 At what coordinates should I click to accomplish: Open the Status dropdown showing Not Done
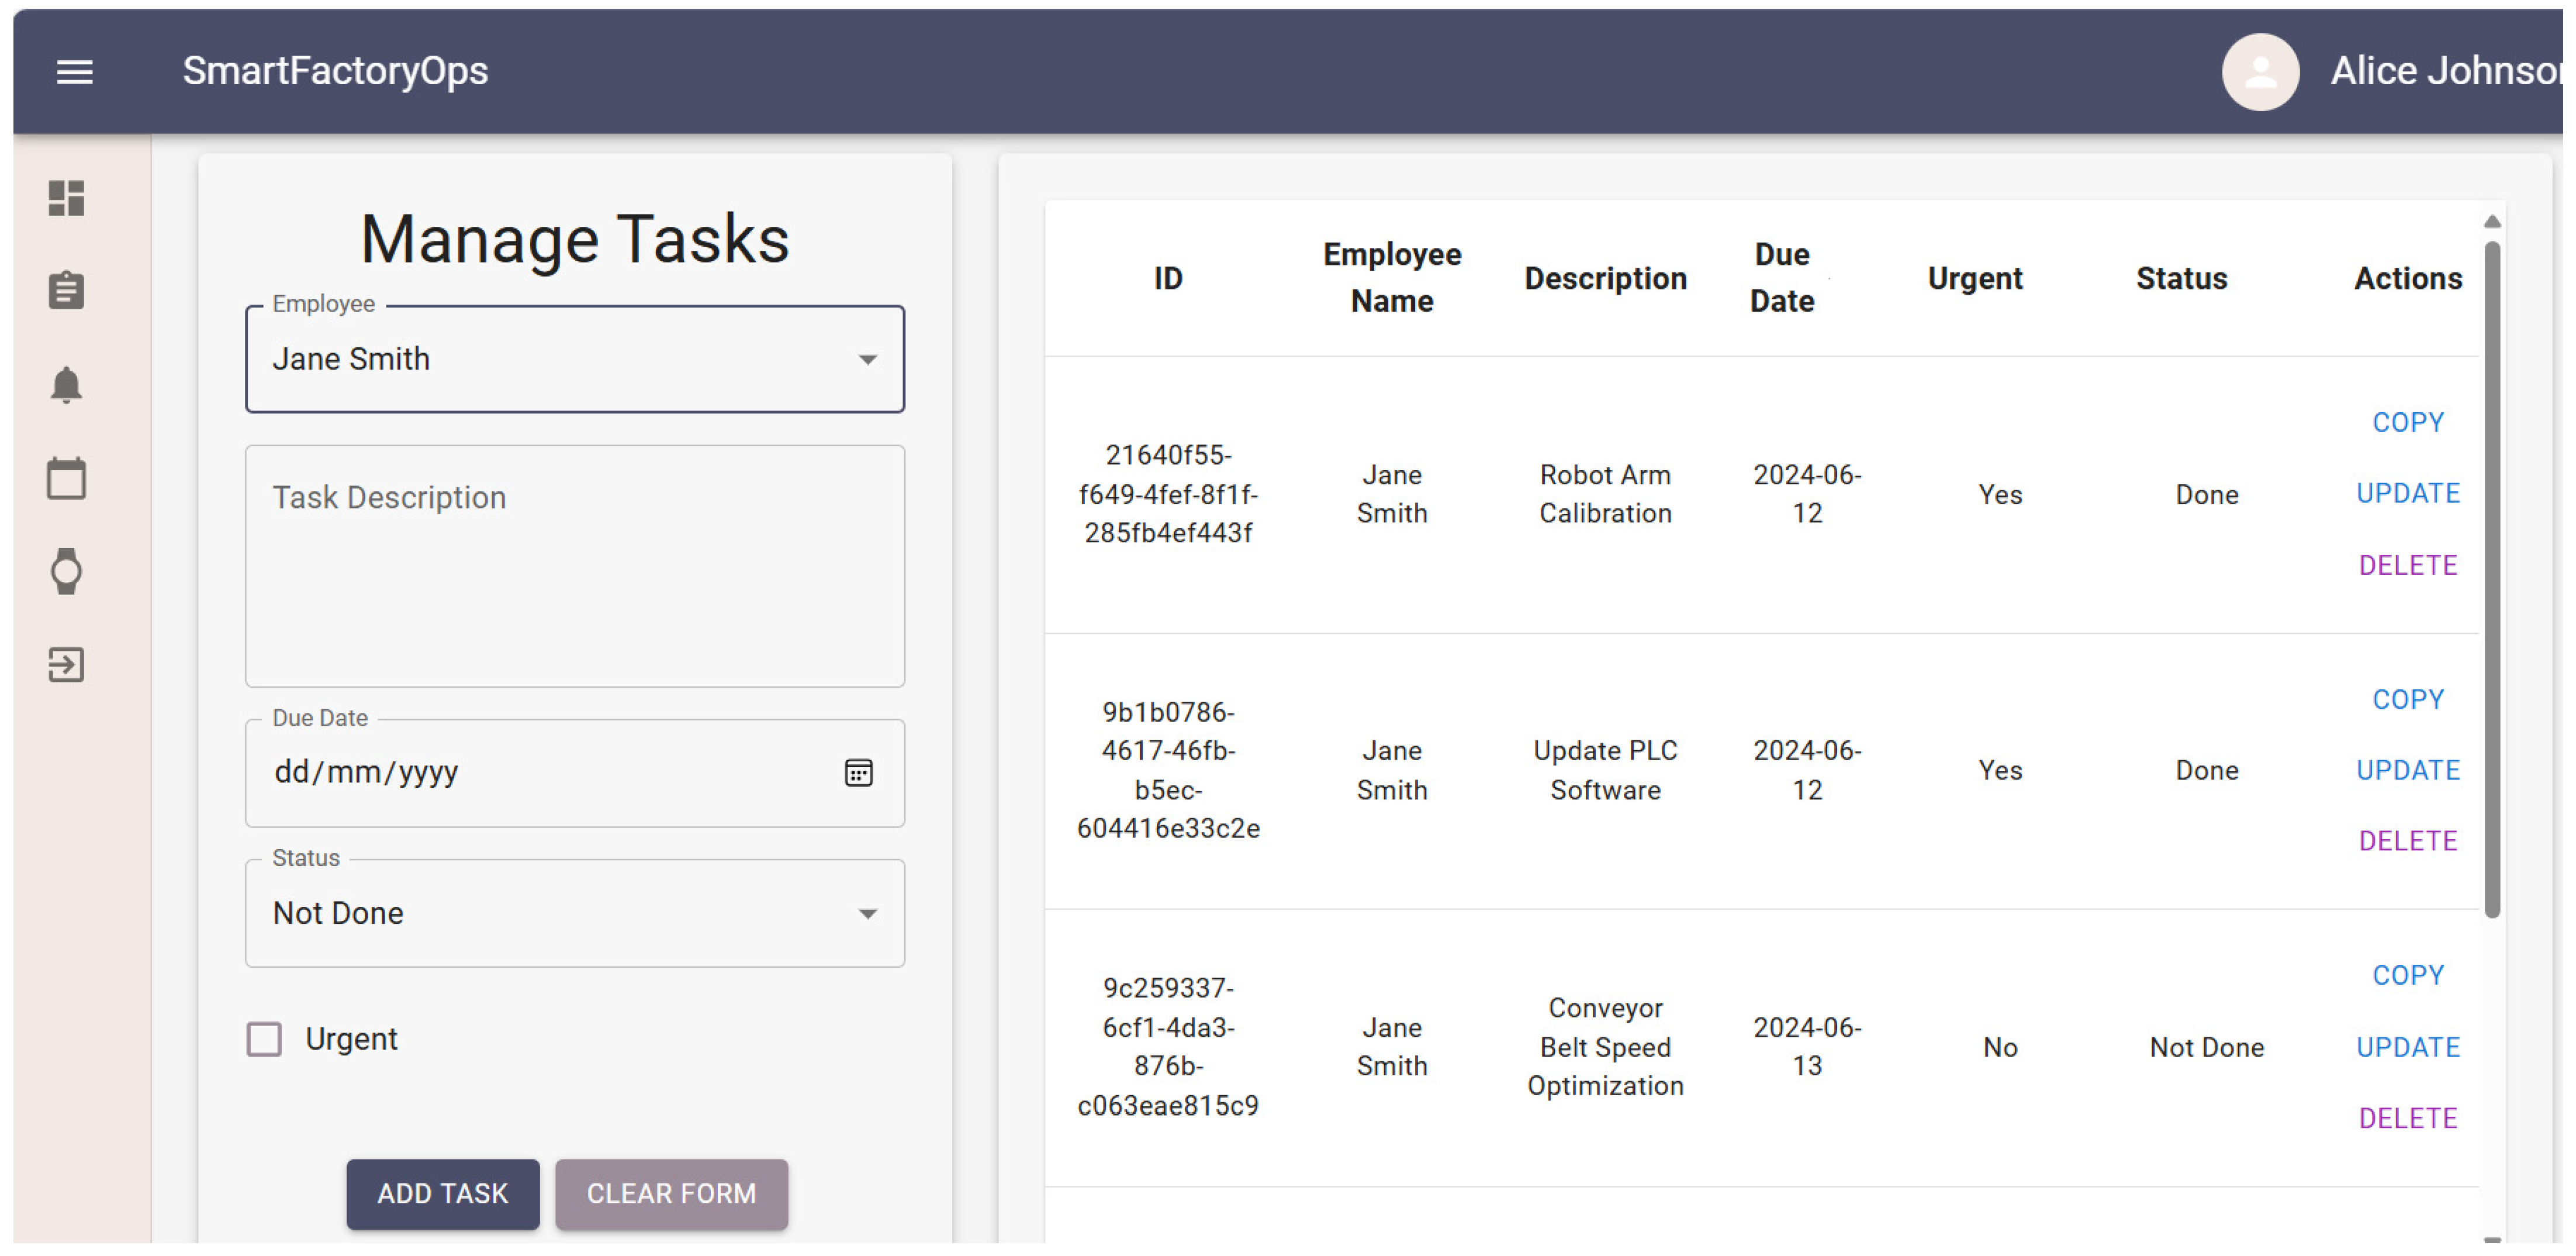[574, 913]
